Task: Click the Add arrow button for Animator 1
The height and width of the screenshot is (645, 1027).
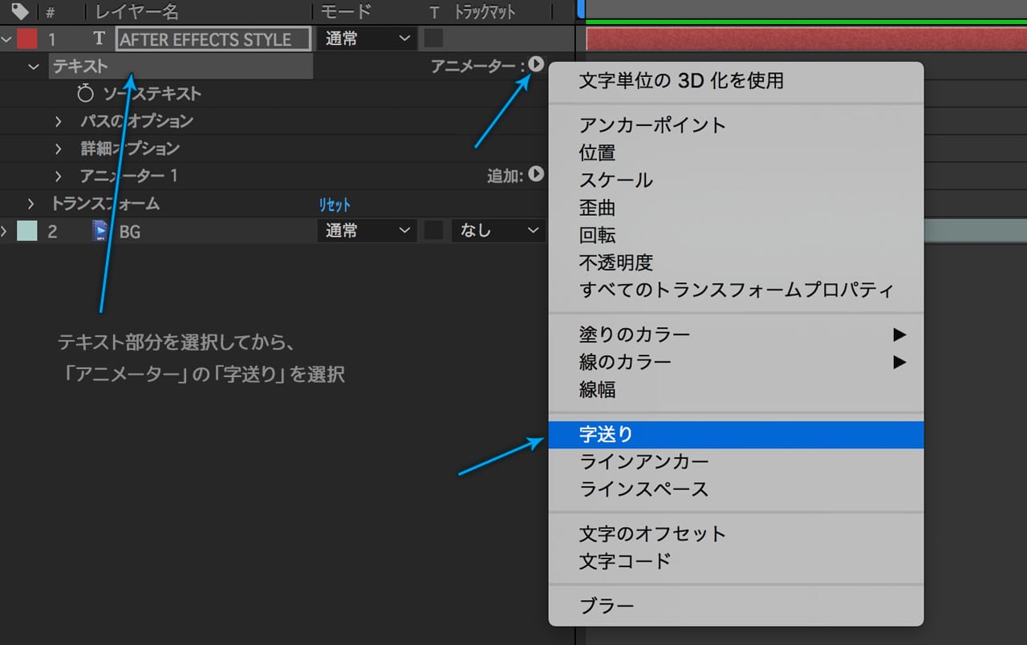Action: (x=536, y=174)
